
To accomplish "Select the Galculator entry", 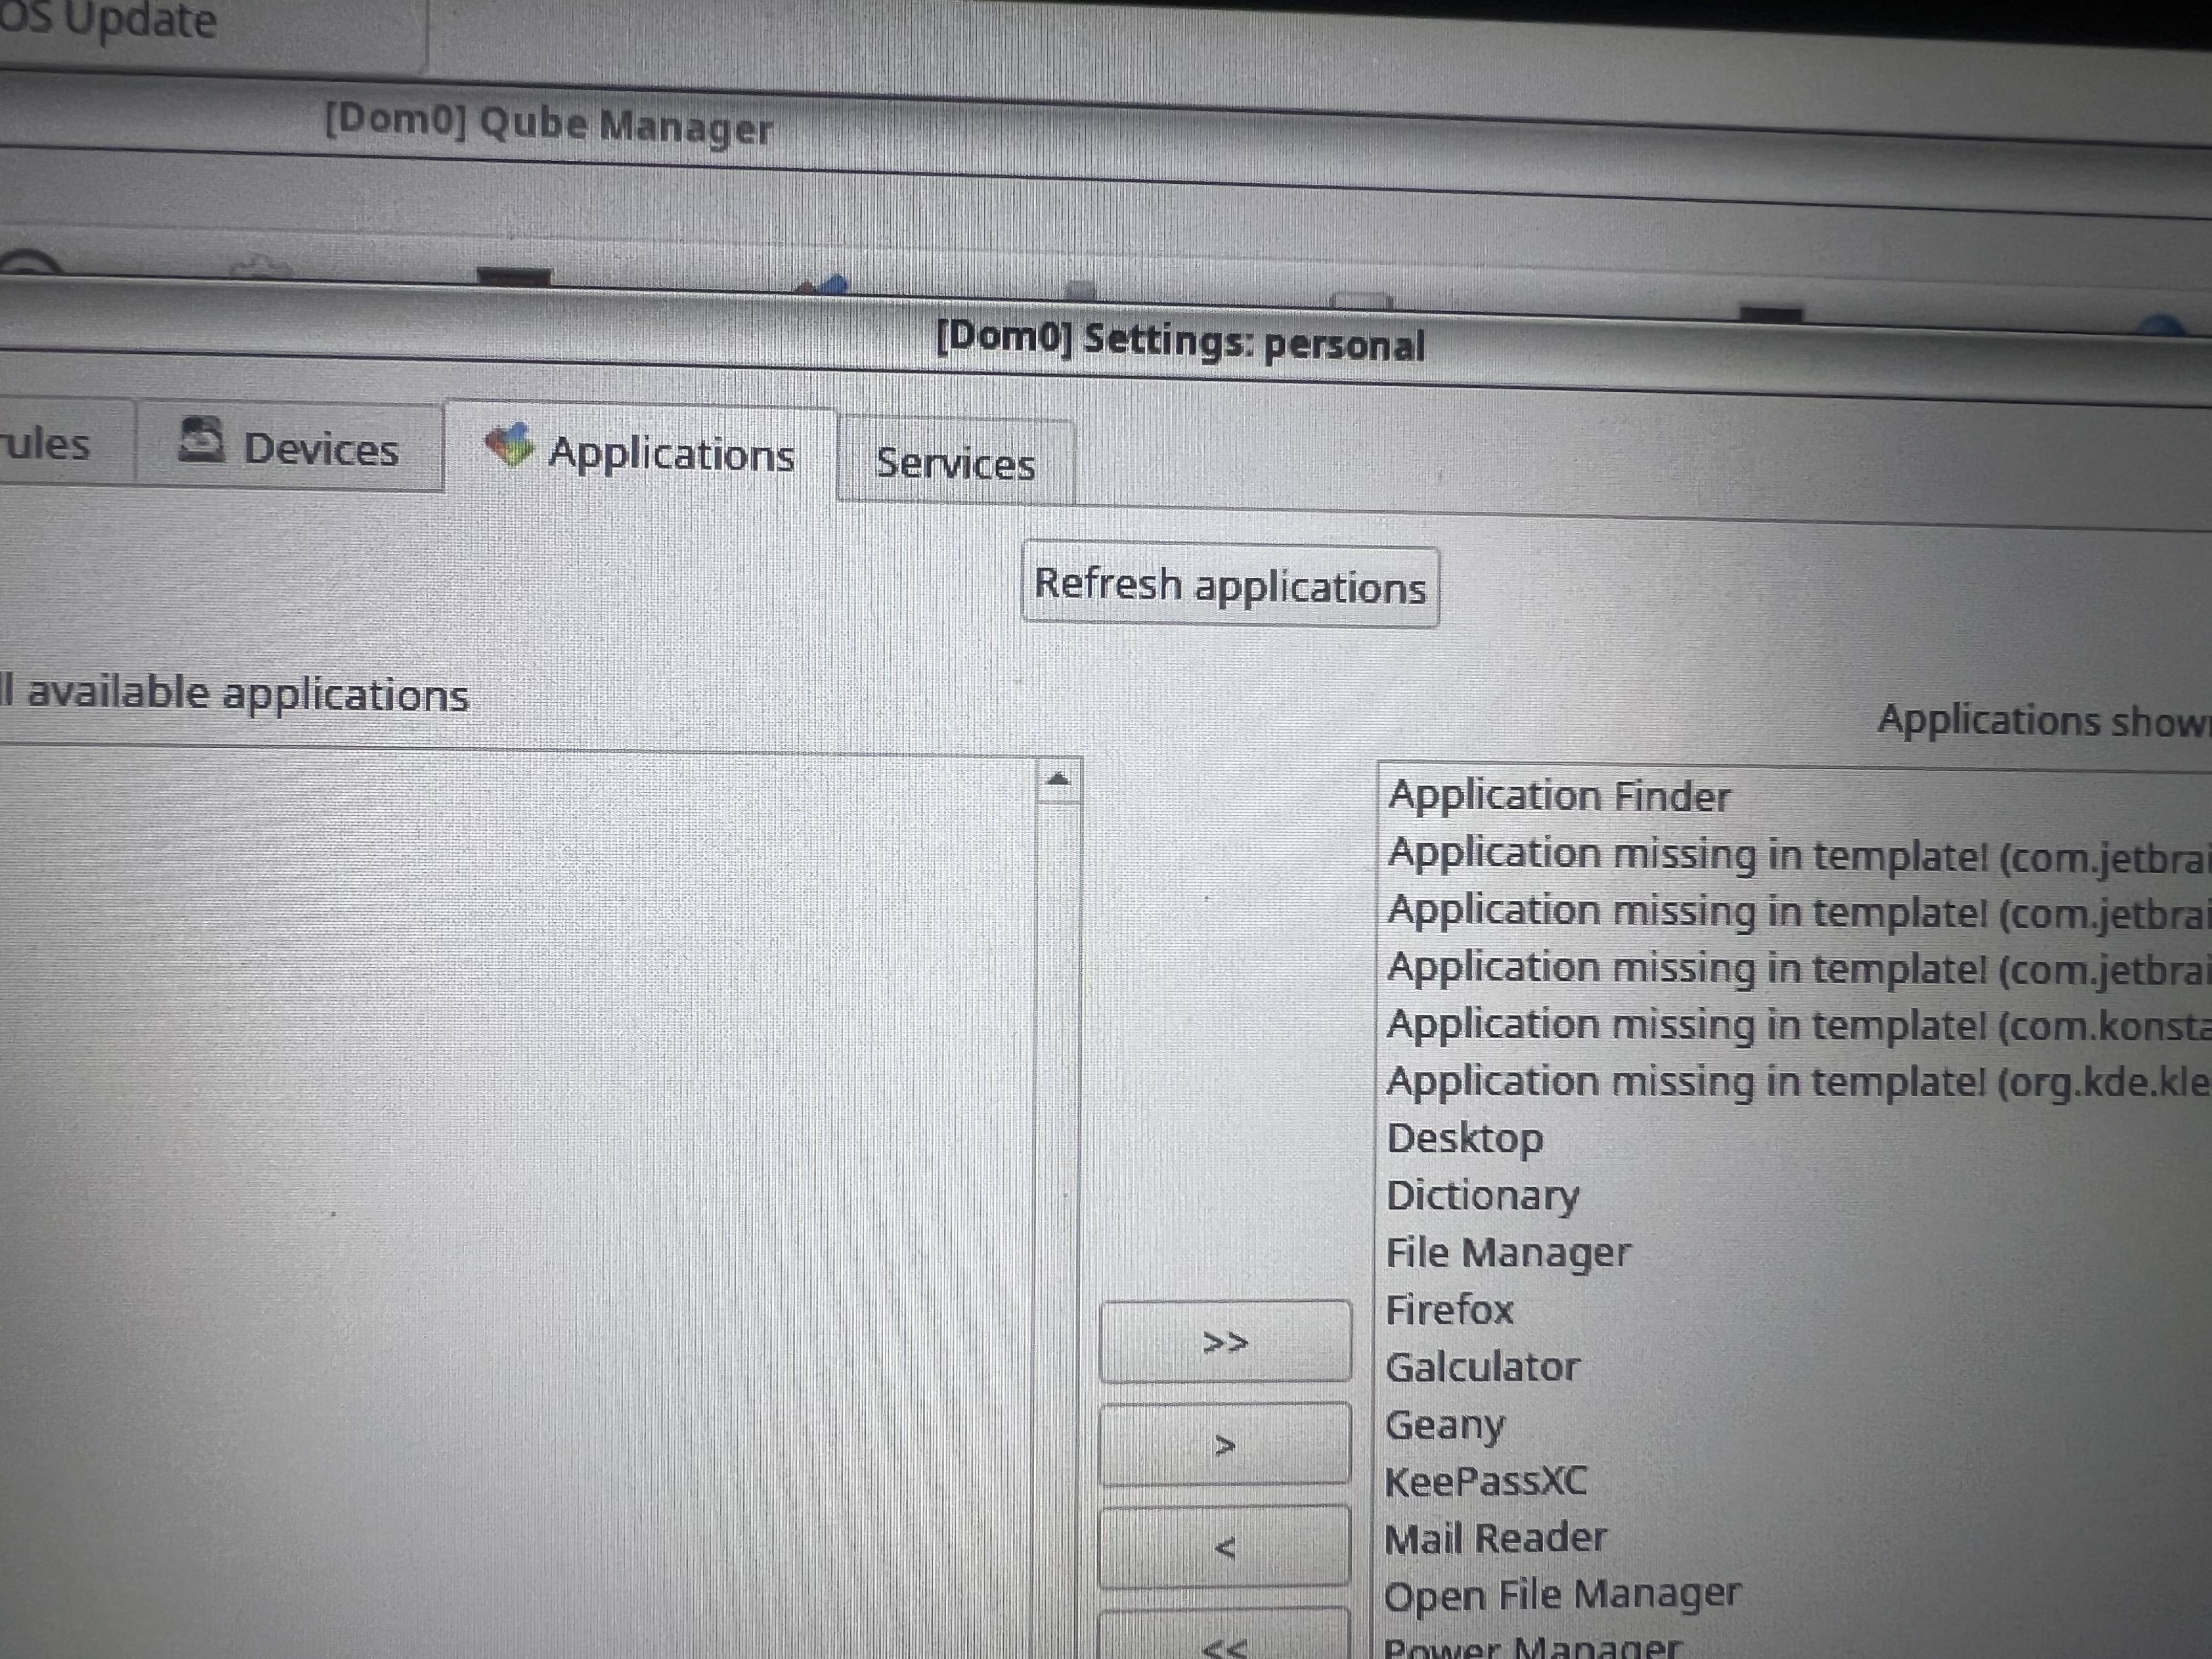I will click(1482, 1367).
